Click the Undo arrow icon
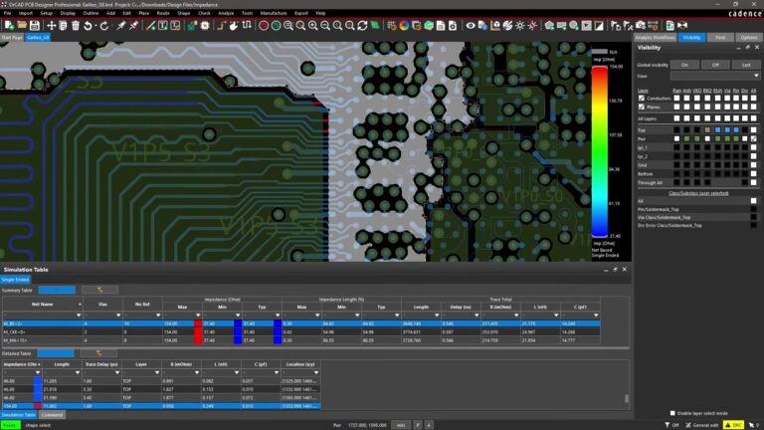764x430 pixels. [88, 25]
